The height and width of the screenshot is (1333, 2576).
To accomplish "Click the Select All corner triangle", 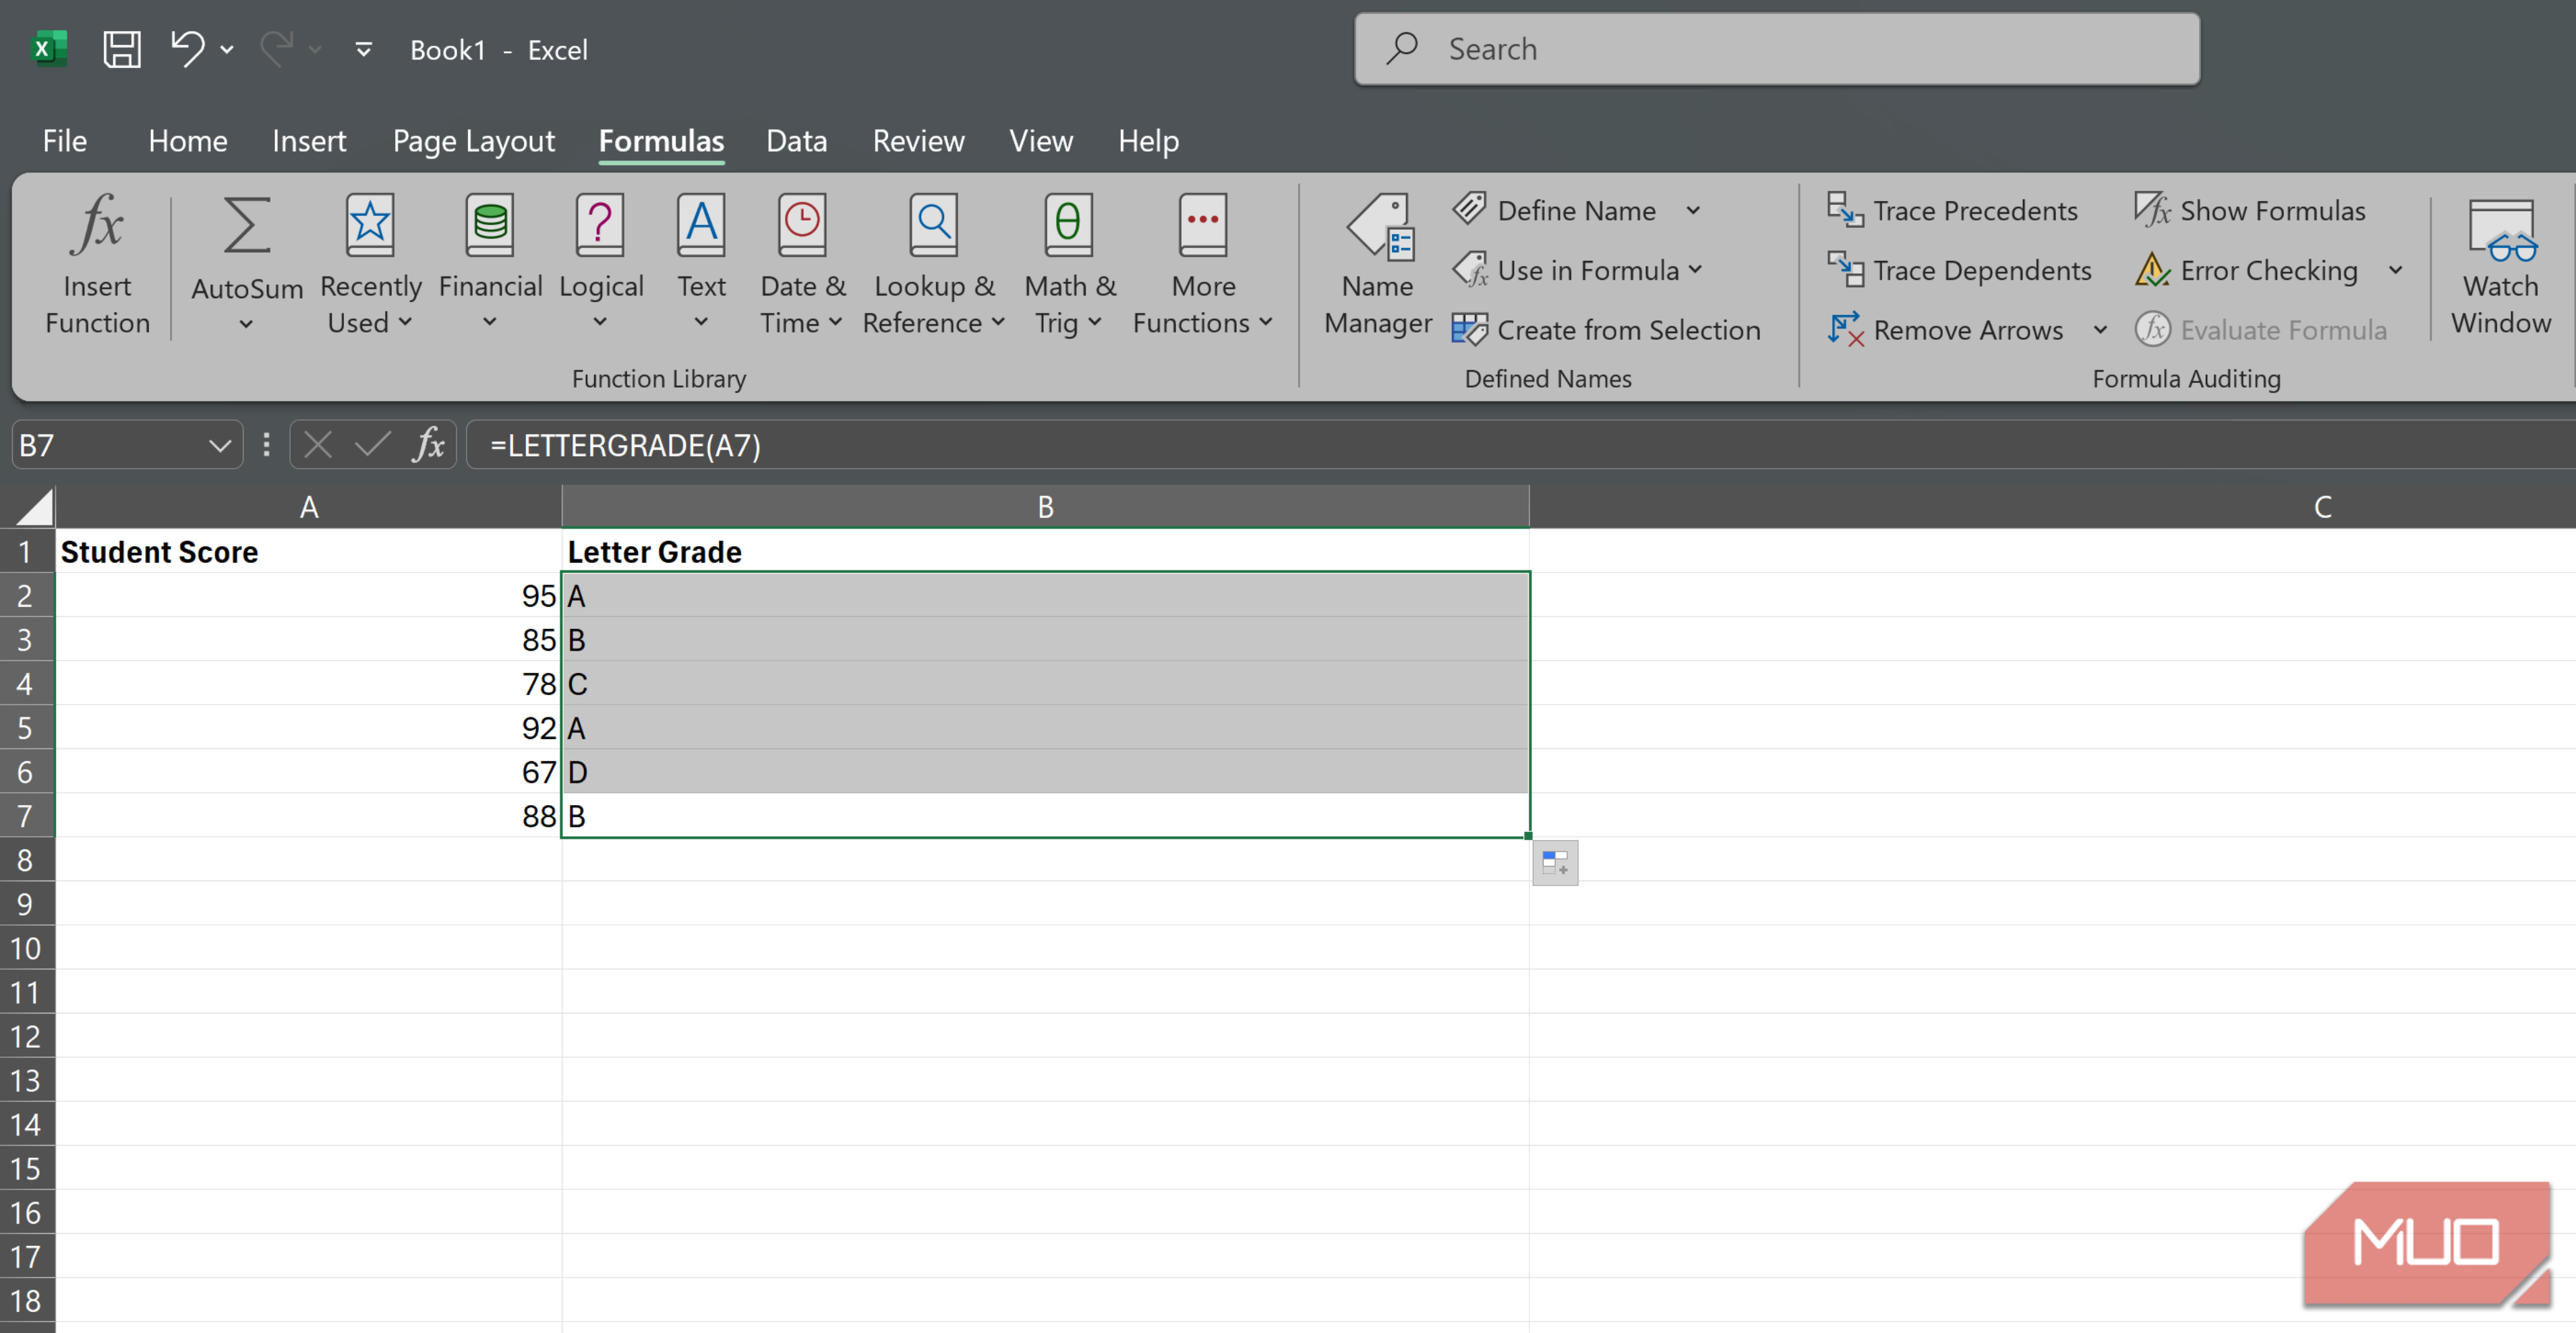I will pyautogui.click(x=33, y=507).
